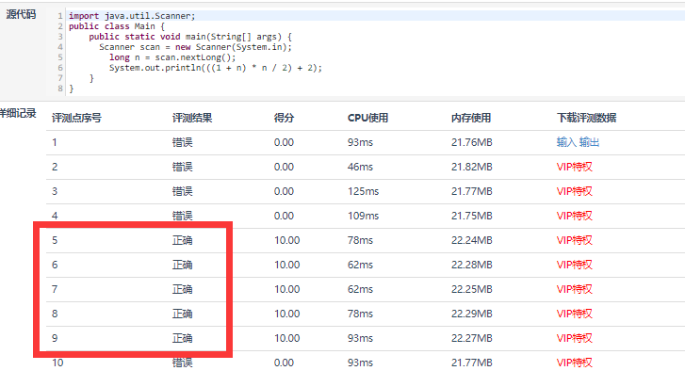
Task: Click VIP特权 link for test point 10
Action: (x=575, y=363)
